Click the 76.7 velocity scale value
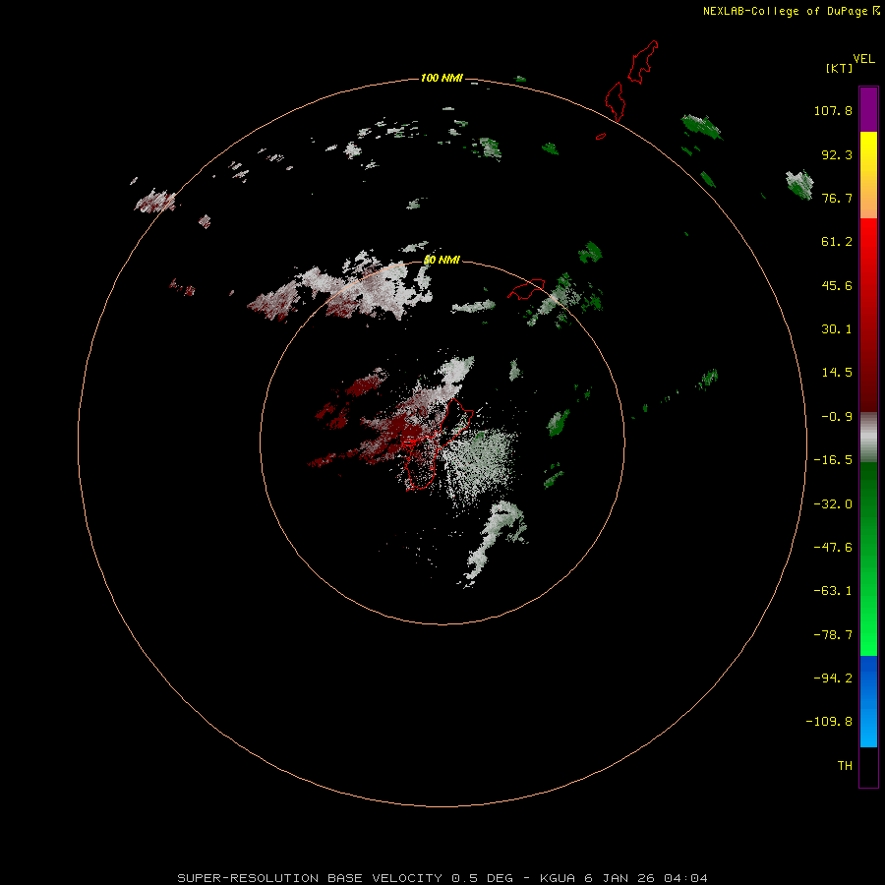The image size is (885, 885). 837,198
